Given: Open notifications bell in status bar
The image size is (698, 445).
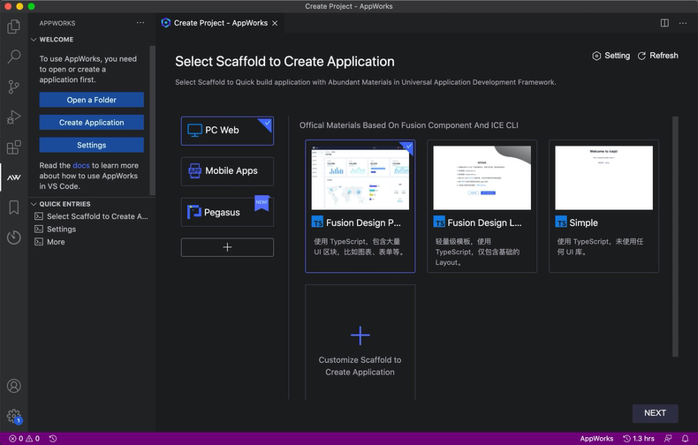Looking at the screenshot, I should point(685,439).
